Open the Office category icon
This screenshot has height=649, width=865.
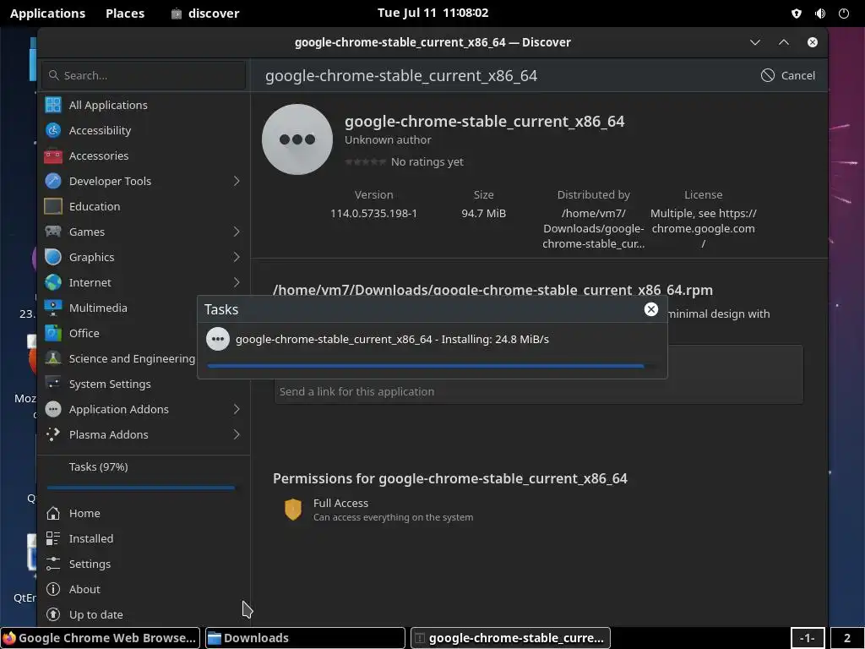click(53, 333)
